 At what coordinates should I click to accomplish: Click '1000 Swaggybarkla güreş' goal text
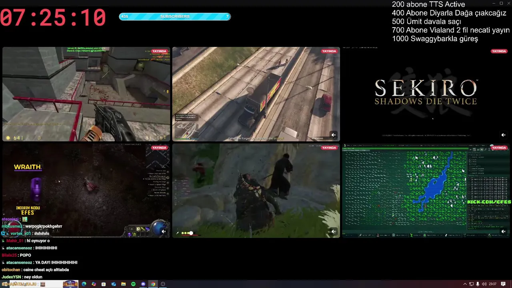[435, 39]
